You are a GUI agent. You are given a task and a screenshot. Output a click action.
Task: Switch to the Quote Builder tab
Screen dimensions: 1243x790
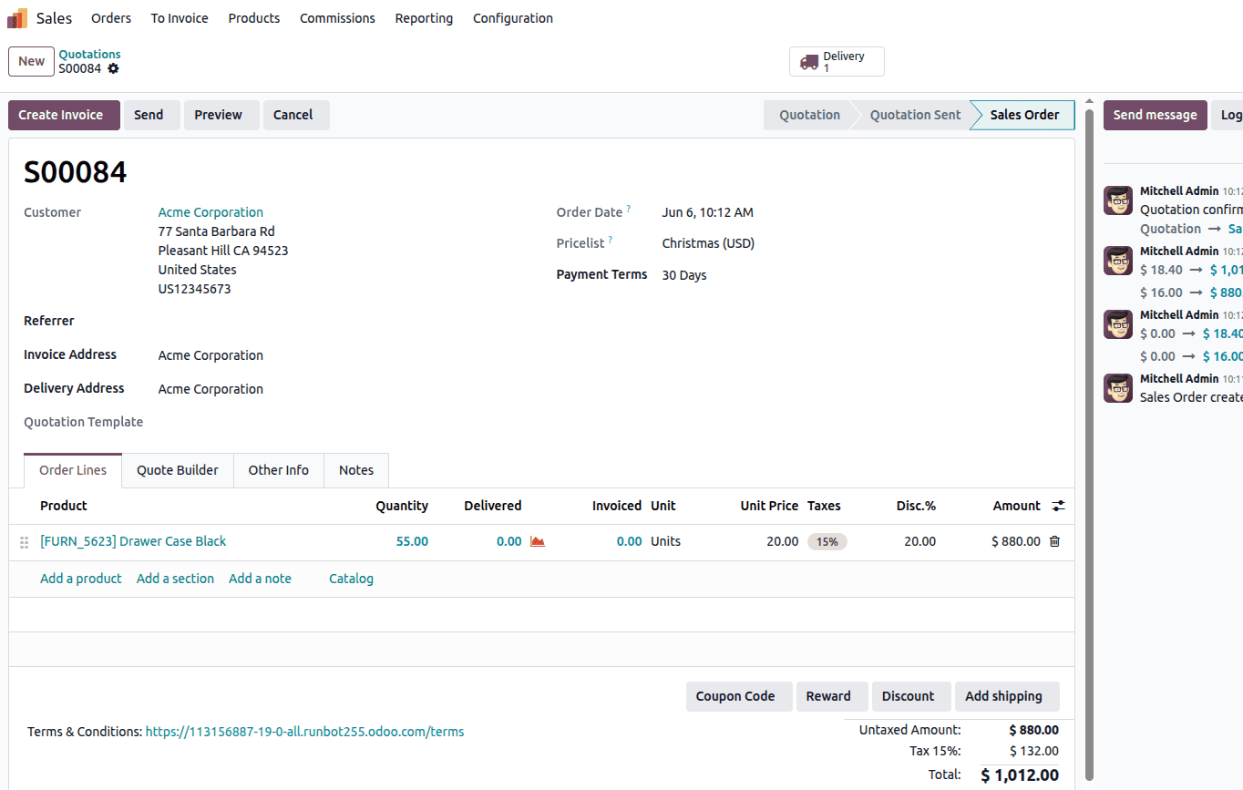click(178, 470)
